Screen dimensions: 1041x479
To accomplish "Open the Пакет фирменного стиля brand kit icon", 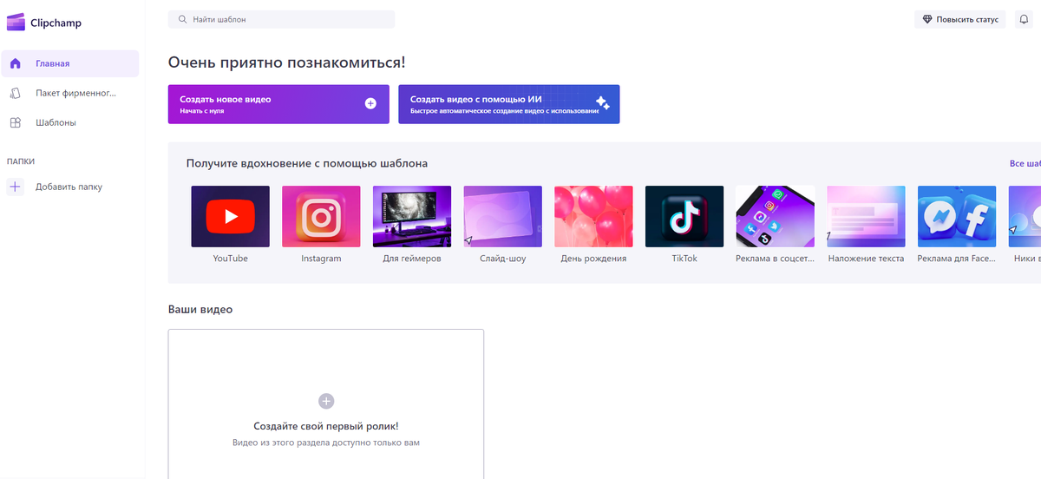I will (x=16, y=93).
